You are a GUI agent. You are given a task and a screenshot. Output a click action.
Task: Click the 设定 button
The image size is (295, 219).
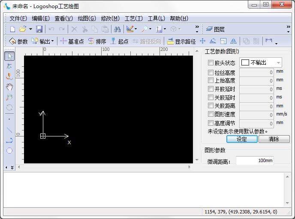pyautogui.click(x=242, y=139)
